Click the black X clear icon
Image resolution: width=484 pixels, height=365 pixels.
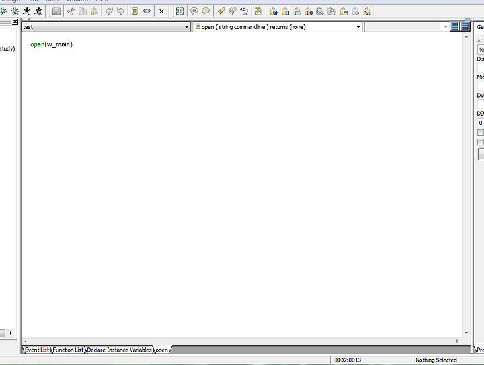coord(161,11)
